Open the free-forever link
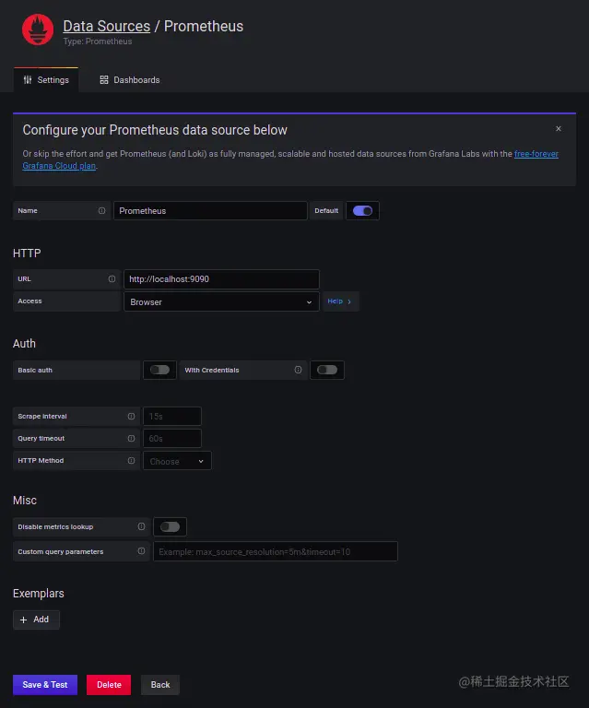The height and width of the screenshot is (708, 589). [x=536, y=154]
